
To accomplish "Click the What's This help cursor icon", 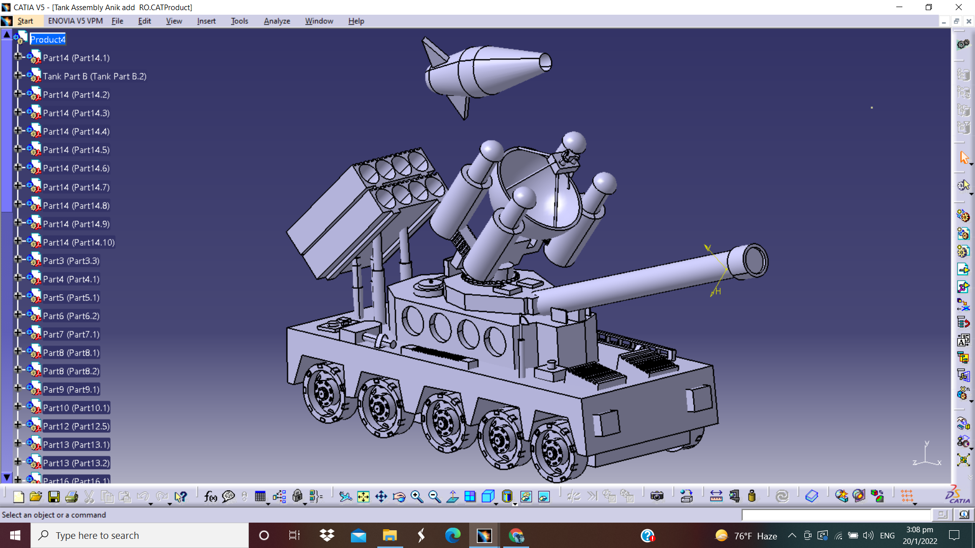I will pyautogui.click(x=180, y=496).
